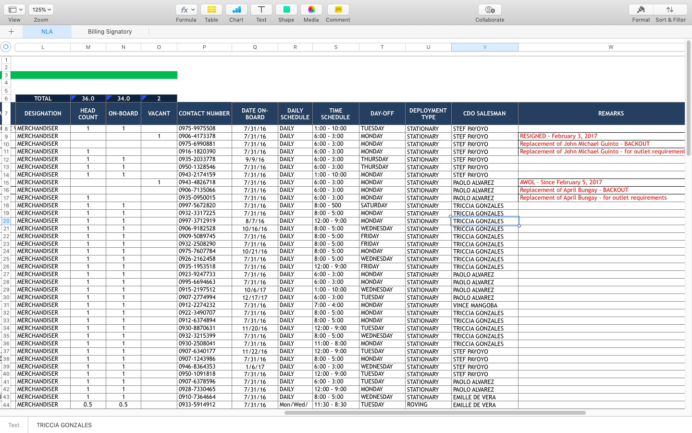Open Sort & Filter panel
The image size is (692, 433).
pyautogui.click(x=670, y=10)
